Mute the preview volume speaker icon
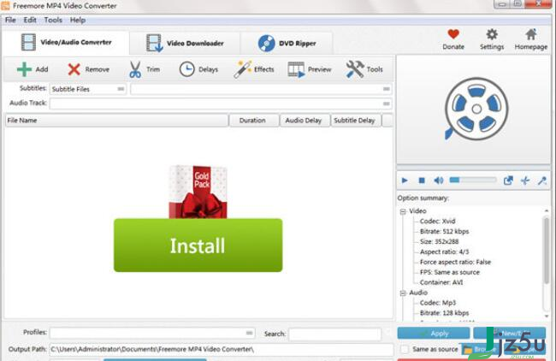556x361 pixels. 438,180
